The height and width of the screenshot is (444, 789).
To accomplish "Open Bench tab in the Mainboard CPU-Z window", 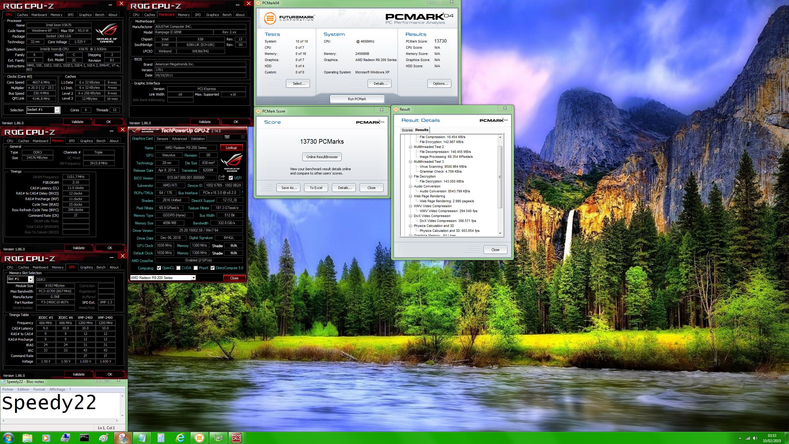I will coord(227,15).
